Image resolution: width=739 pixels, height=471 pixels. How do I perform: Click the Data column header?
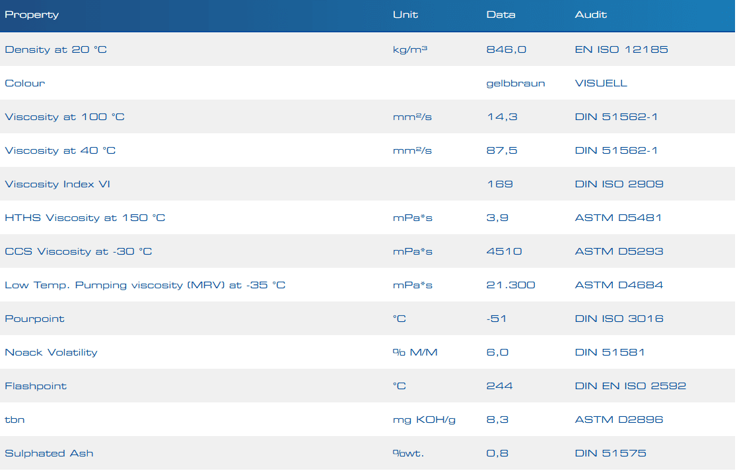501,15
